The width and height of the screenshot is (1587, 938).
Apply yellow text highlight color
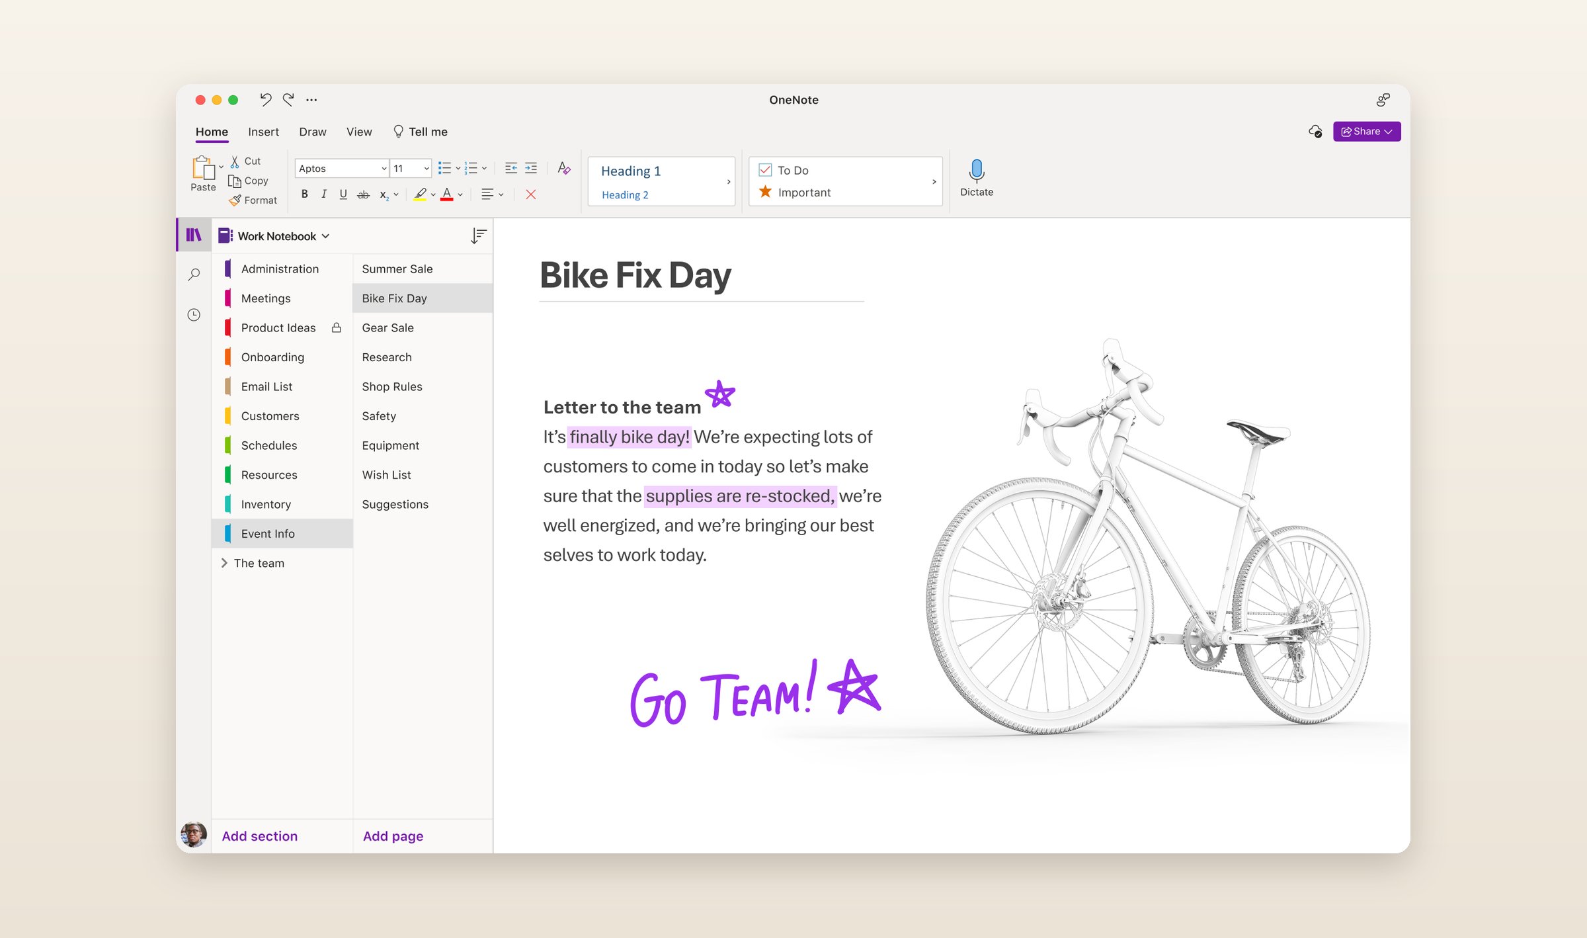pyautogui.click(x=420, y=194)
